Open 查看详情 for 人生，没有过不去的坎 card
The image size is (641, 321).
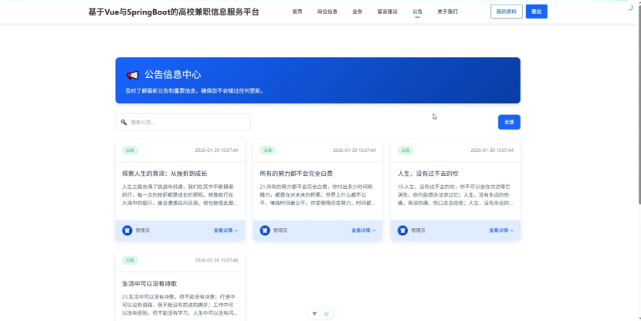[x=501, y=231]
